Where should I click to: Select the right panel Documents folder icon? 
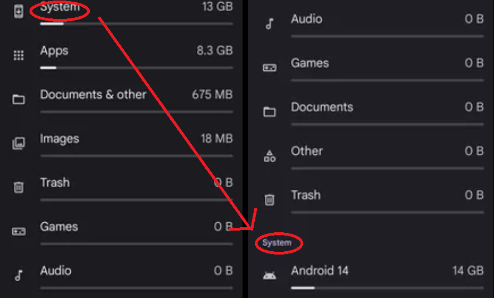269,112
